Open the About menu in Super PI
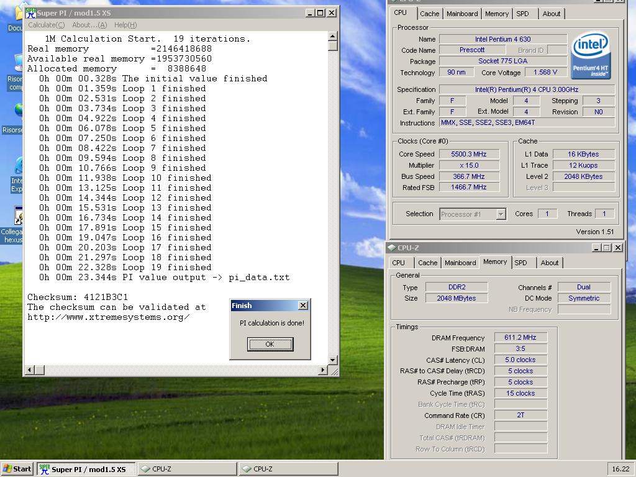Image resolution: width=636 pixels, height=477 pixels. click(89, 25)
